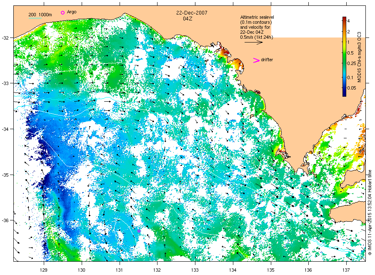Click the colorbar value '2'

(x=348, y=32)
